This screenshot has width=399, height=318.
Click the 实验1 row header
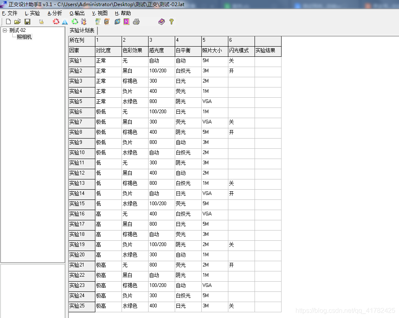[x=82, y=62]
